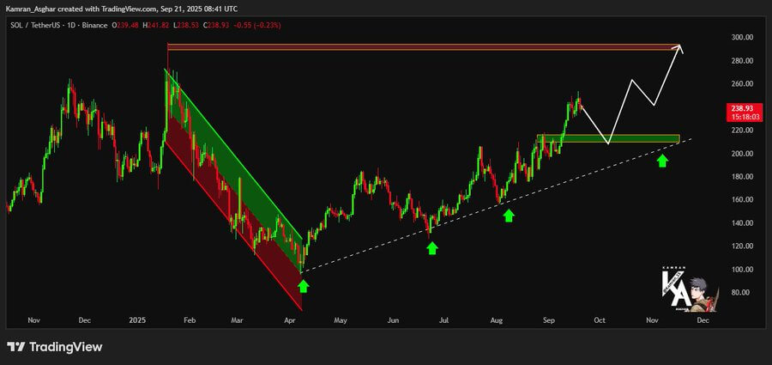The height and width of the screenshot is (365, 772).
Task: Click the 15:18:03 bar countdown timer
Action: click(x=745, y=117)
